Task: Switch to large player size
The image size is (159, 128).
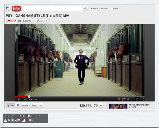Action: click(138, 99)
